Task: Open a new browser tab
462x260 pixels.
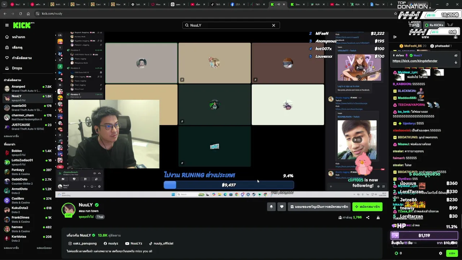Action: 391,4
